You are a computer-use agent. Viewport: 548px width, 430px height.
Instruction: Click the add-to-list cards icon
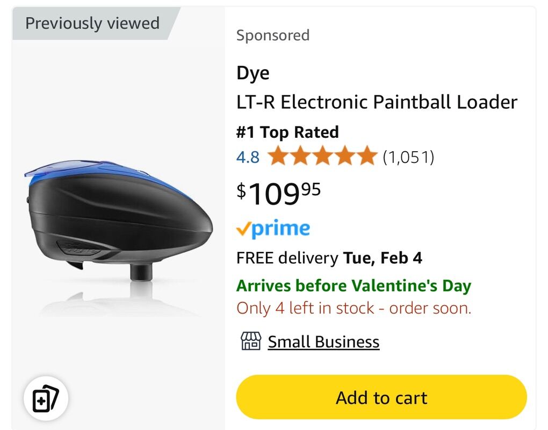pos(45,399)
